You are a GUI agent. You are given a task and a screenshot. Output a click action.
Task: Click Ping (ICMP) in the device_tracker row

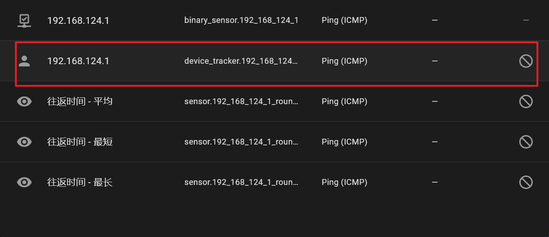pyautogui.click(x=345, y=61)
